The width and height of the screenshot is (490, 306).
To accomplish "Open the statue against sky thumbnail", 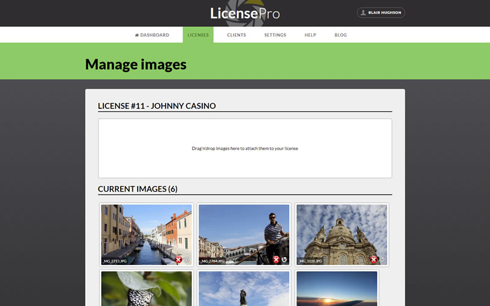I will 244,288.
